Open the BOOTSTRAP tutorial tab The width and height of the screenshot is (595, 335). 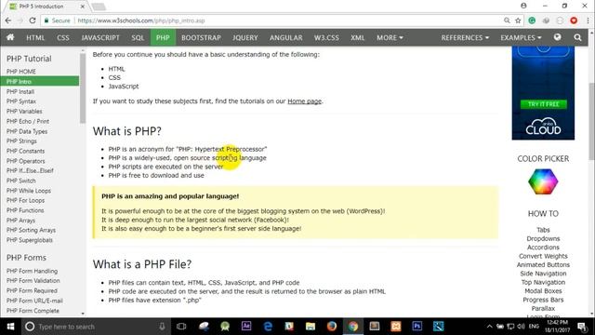[x=201, y=37]
